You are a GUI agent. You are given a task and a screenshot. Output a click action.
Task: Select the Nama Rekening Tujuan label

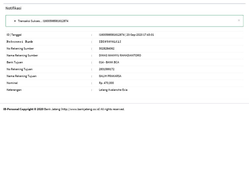[x=21, y=76]
